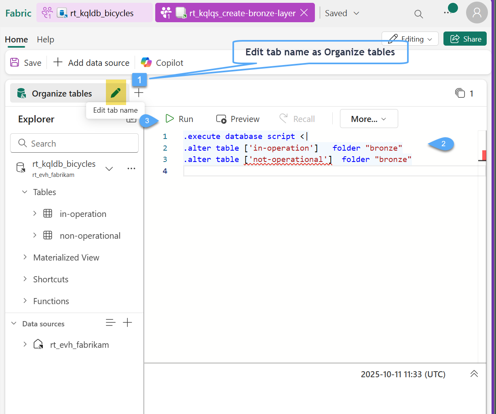Collapse the Tables tree section
496x414 pixels.
click(25, 192)
